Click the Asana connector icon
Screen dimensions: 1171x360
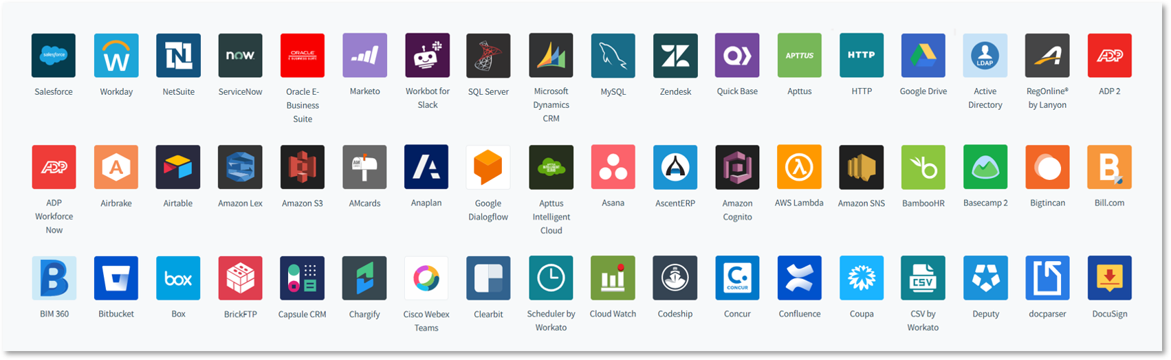[x=613, y=167]
